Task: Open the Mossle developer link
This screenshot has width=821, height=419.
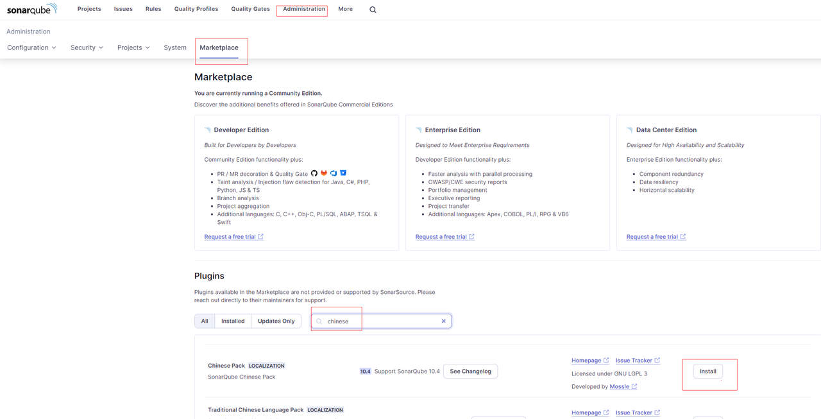Action: coord(620,387)
